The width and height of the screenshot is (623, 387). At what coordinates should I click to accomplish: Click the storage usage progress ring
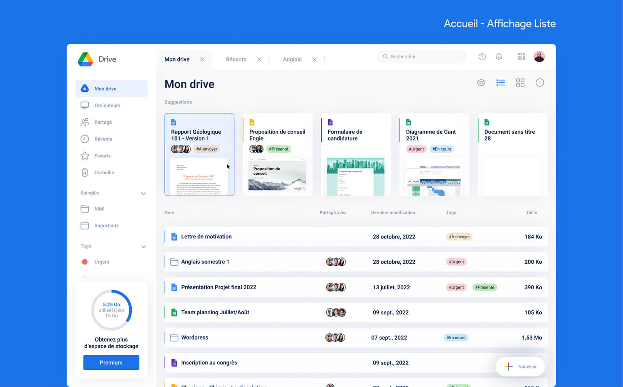pos(111,310)
